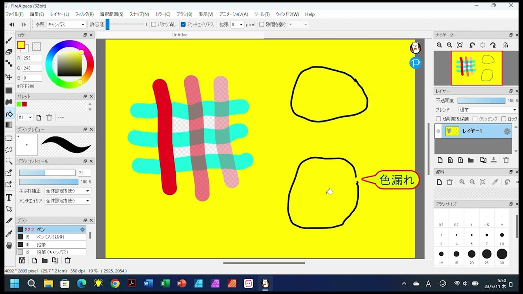This screenshot has width=523, height=294.
Task: Open 拡張 pixel value dropdown
Action: point(237,24)
